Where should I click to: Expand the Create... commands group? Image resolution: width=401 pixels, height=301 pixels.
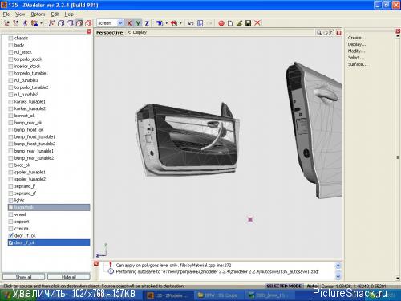pos(357,38)
